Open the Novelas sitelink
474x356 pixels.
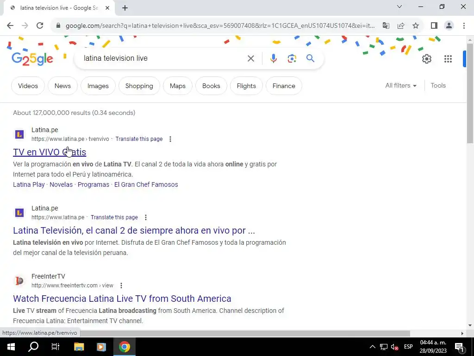(61, 184)
